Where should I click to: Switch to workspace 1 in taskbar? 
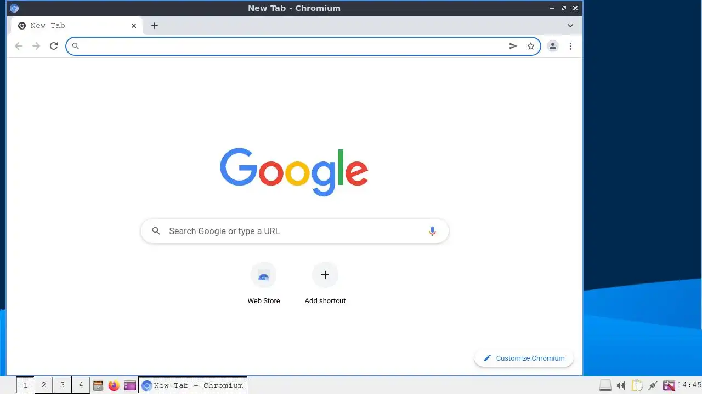tap(25, 385)
